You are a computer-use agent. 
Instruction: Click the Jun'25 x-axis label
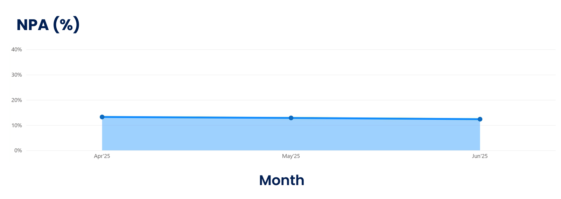[x=479, y=156]
